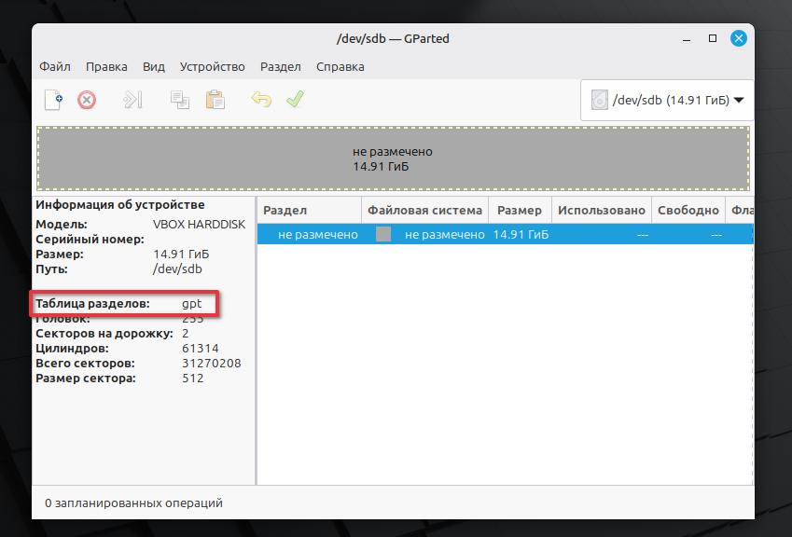Open the Устройство menu
This screenshot has width=792, height=537.
coord(212,66)
